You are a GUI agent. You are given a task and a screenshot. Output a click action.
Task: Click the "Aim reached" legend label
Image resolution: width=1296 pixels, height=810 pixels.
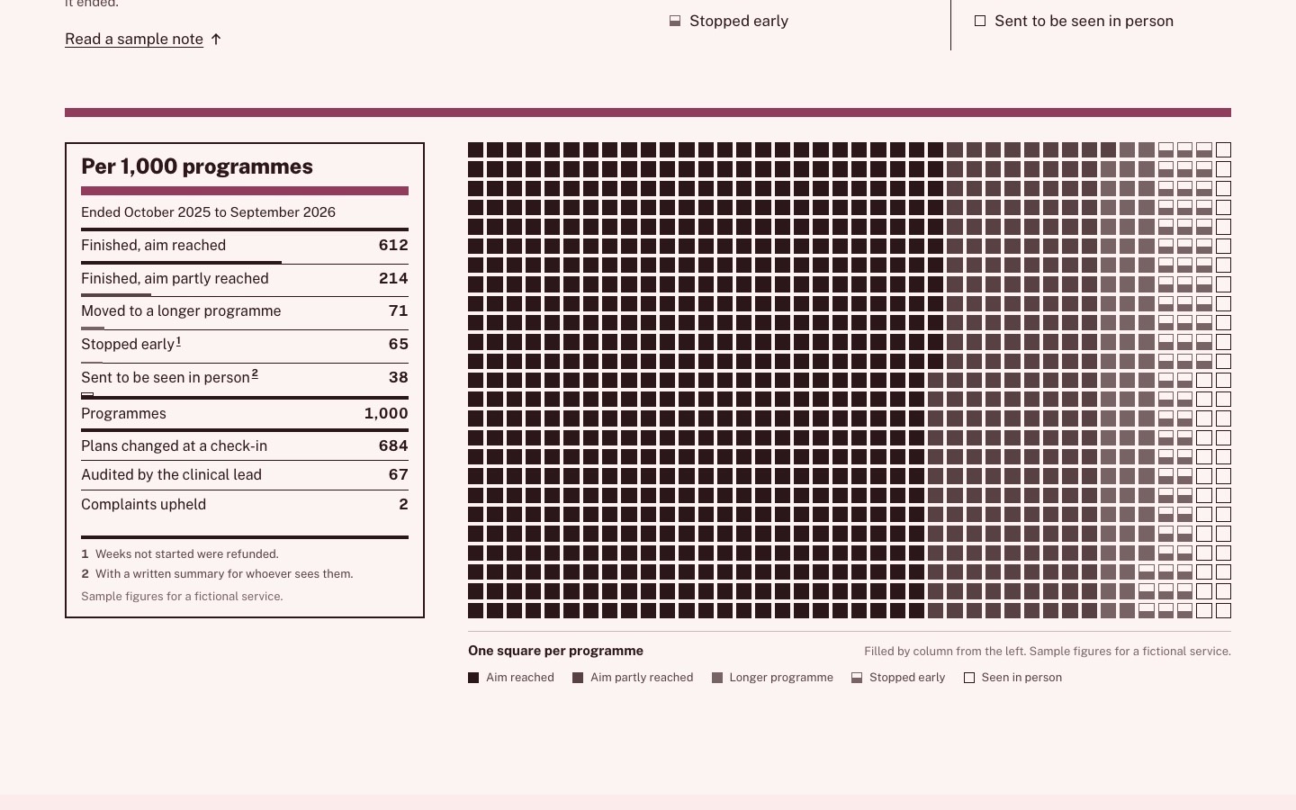pyautogui.click(x=520, y=678)
